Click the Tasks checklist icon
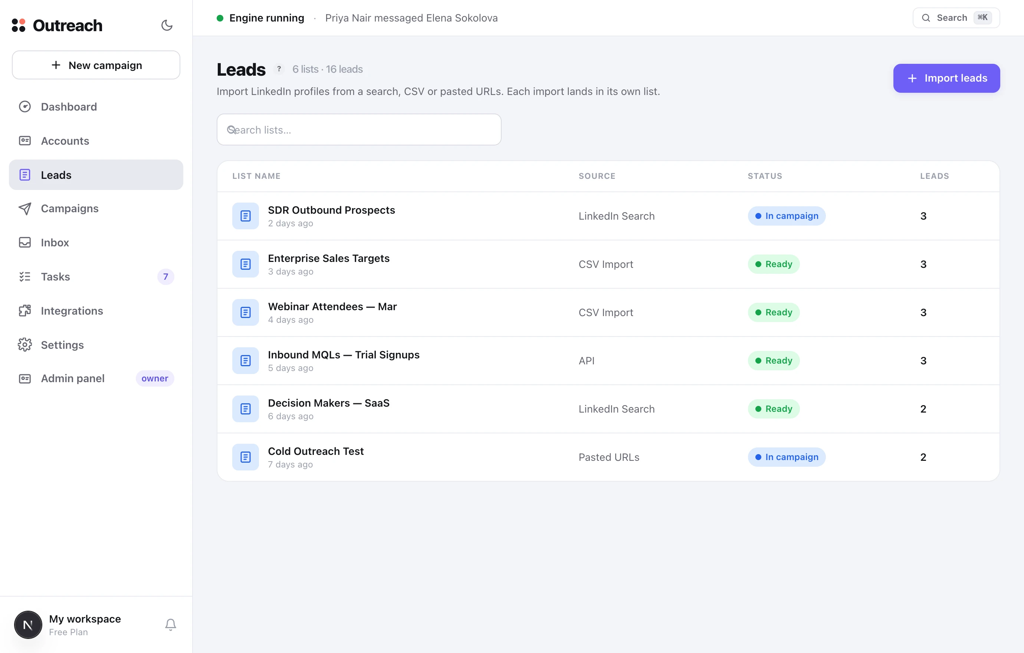Image resolution: width=1024 pixels, height=653 pixels. pos(24,277)
